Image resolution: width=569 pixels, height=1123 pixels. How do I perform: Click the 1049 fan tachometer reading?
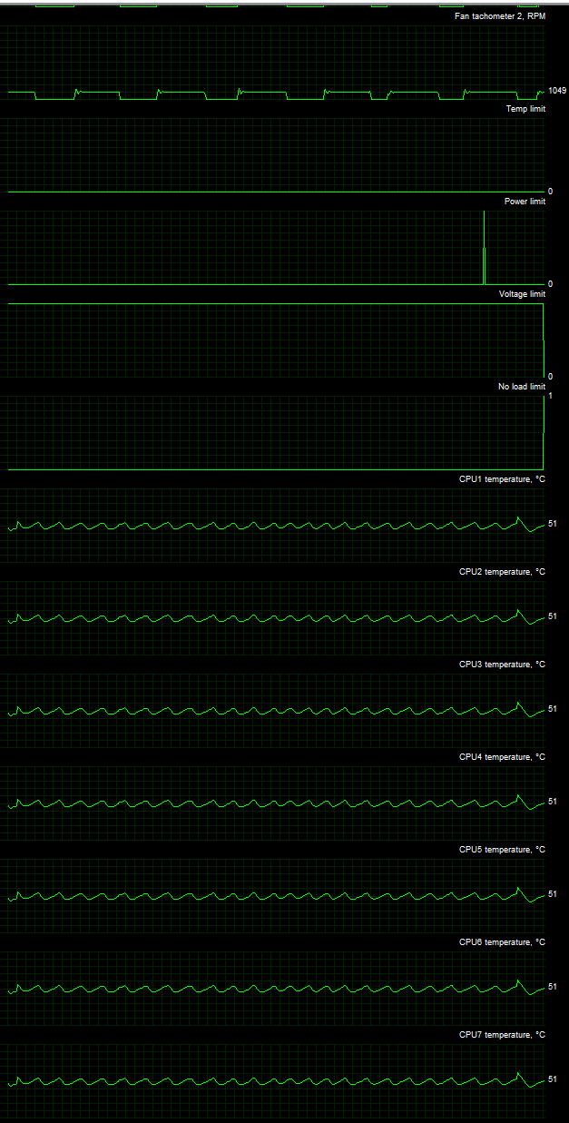[x=557, y=91]
